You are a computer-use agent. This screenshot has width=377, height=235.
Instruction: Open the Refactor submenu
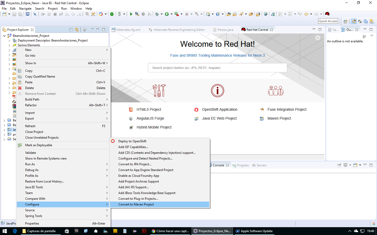pyautogui.click(x=63, y=105)
